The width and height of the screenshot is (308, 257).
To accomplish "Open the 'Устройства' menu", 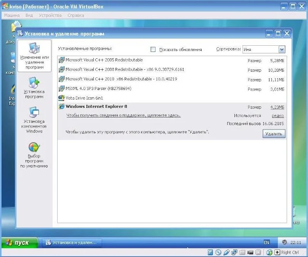I will [50, 15].
